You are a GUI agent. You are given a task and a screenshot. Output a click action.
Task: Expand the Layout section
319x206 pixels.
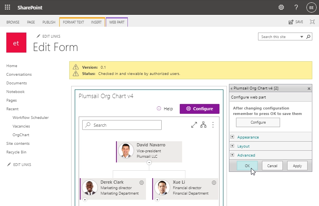click(x=232, y=146)
